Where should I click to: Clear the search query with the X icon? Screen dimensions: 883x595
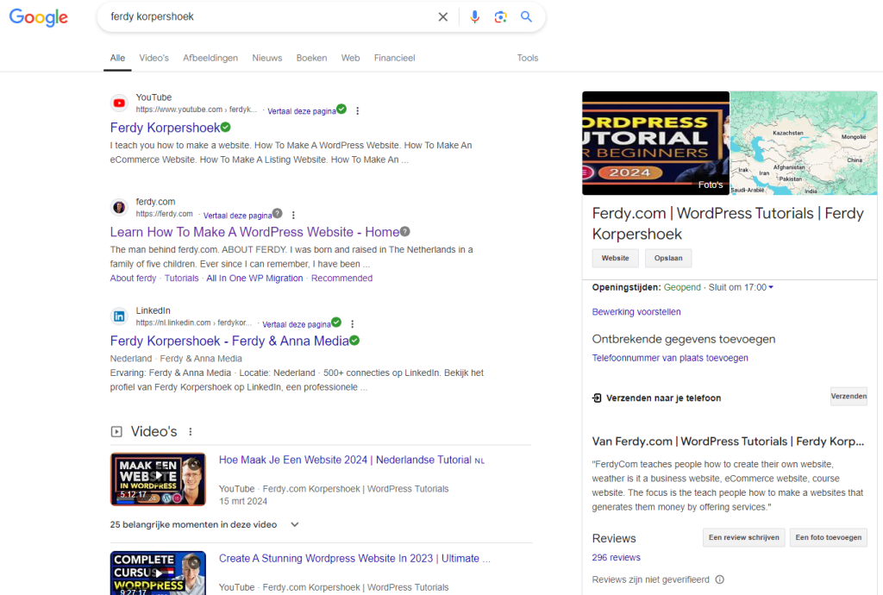pos(442,16)
